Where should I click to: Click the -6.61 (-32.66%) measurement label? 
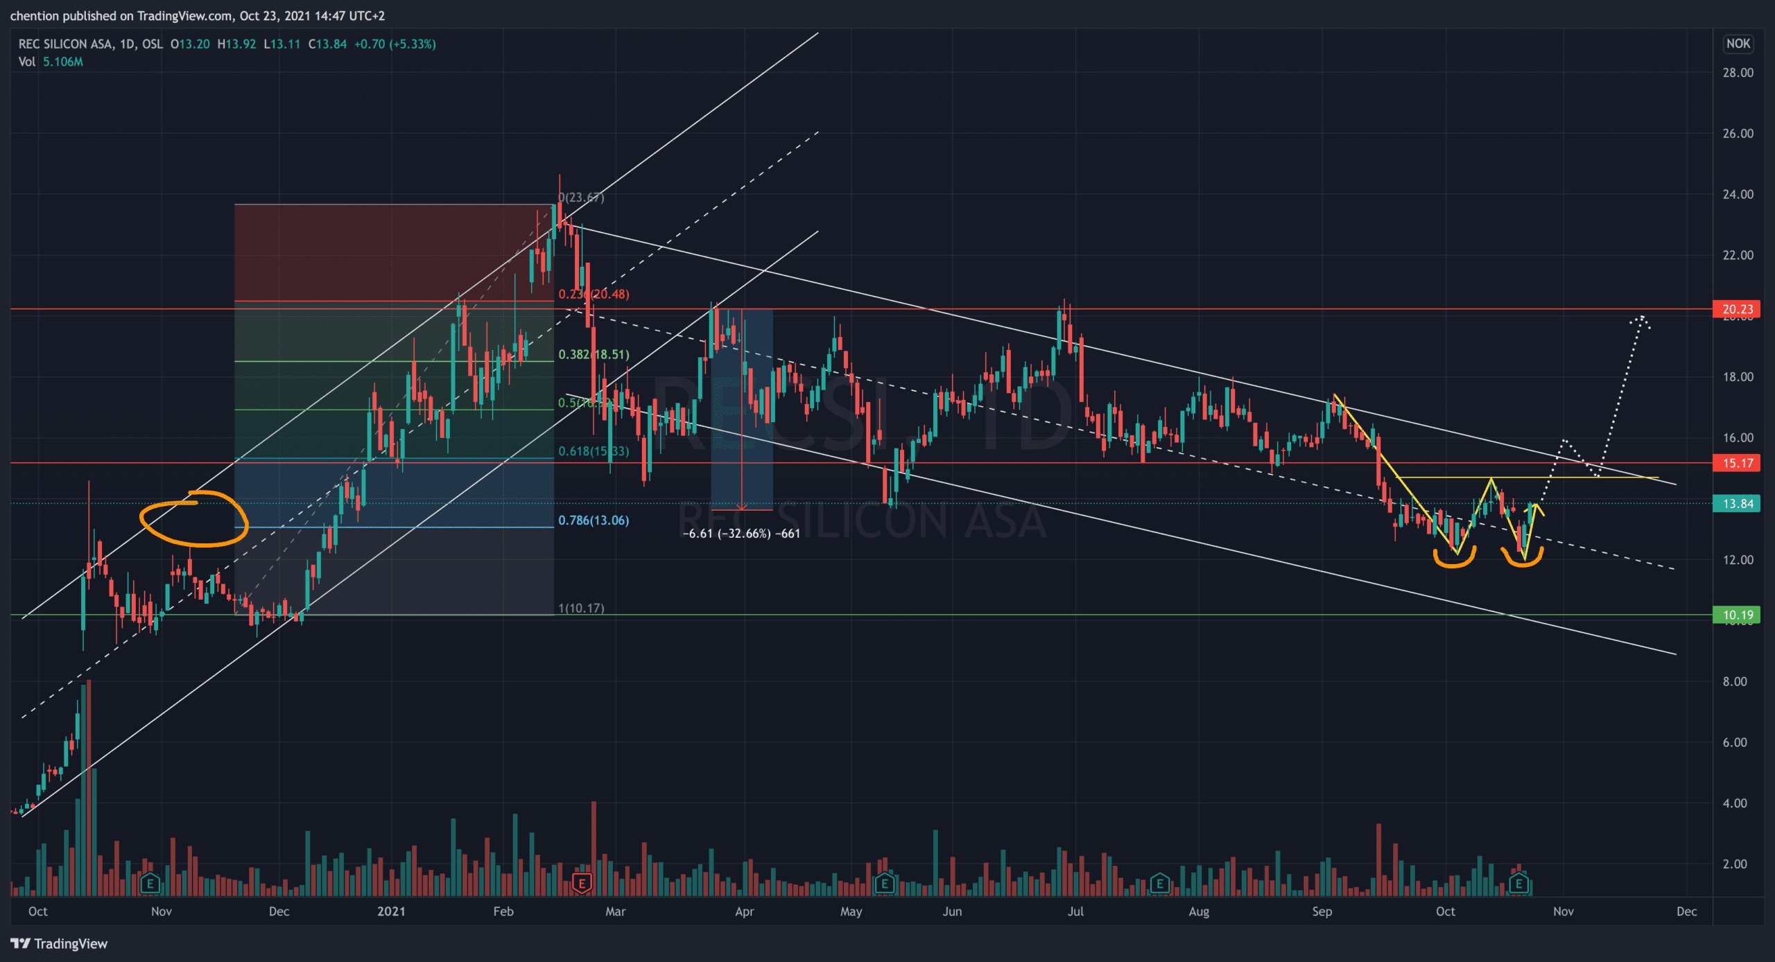coord(741,534)
